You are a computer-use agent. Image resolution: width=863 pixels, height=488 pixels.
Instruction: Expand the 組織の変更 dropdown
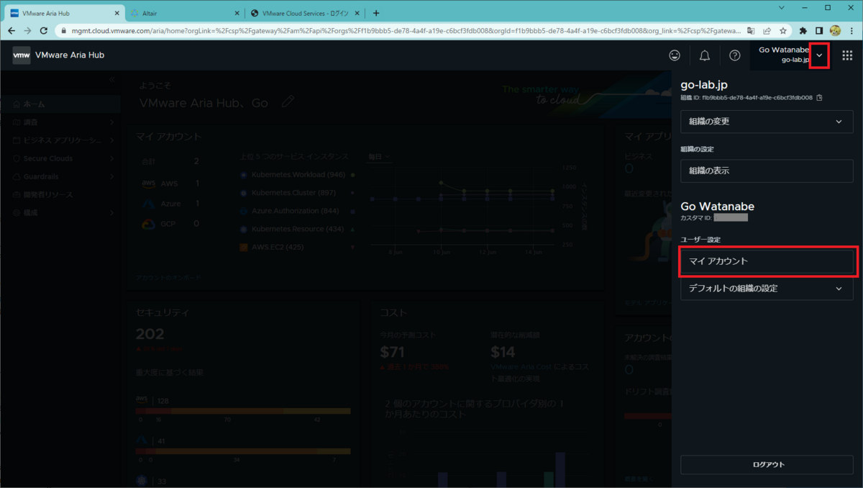(767, 122)
